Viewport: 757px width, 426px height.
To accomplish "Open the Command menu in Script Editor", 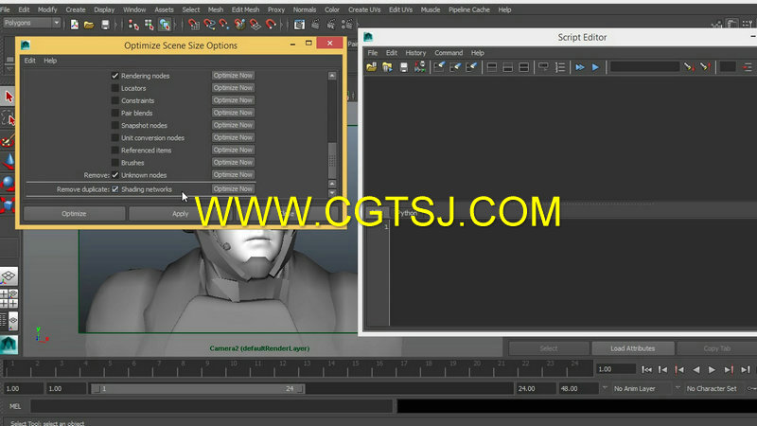I will coord(448,53).
